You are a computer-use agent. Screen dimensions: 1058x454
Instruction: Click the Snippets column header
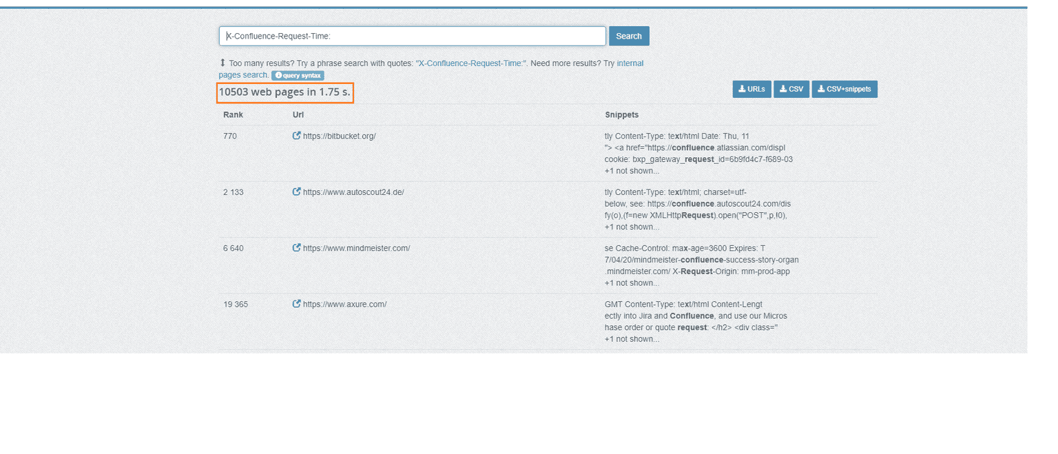tap(621, 115)
